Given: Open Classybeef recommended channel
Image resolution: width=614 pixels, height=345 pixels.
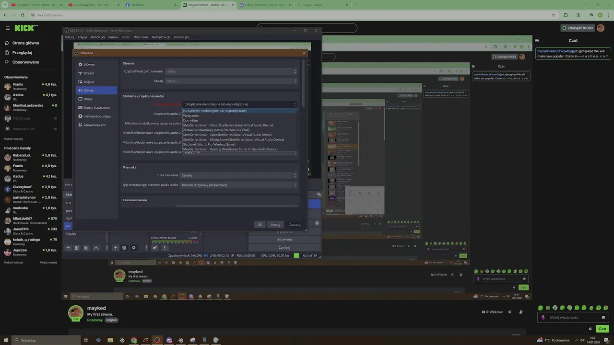Looking at the screenshot, I should 31,189.
